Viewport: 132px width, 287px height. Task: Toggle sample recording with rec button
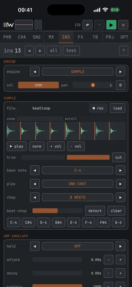[x=98, y=108]
